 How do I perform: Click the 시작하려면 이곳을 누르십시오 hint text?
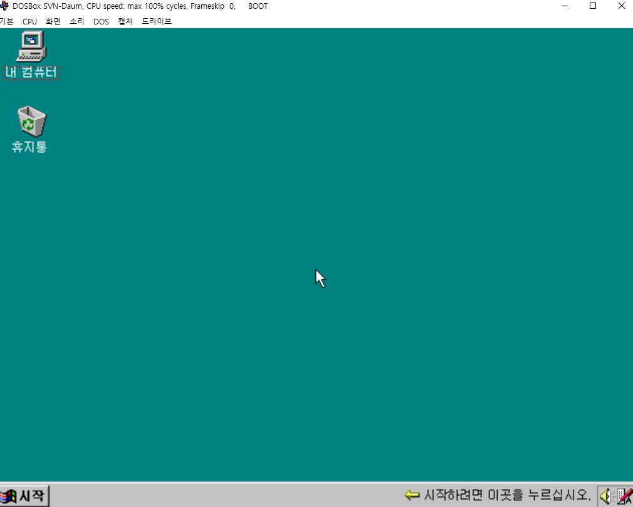pos(507,495)
